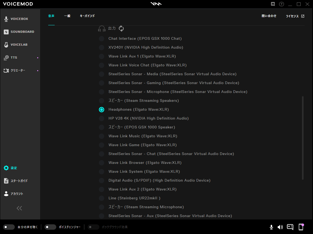The image size is (313, 234).
Task: Select SteelSeries Sonar - Media output
Action: tap(102, 74)
